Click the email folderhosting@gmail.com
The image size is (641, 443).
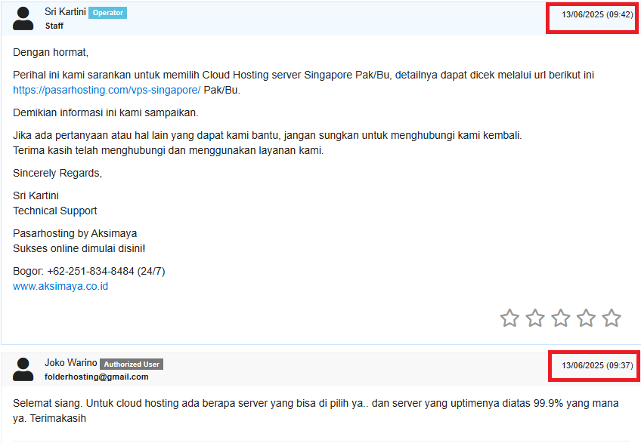click(96, 375)
